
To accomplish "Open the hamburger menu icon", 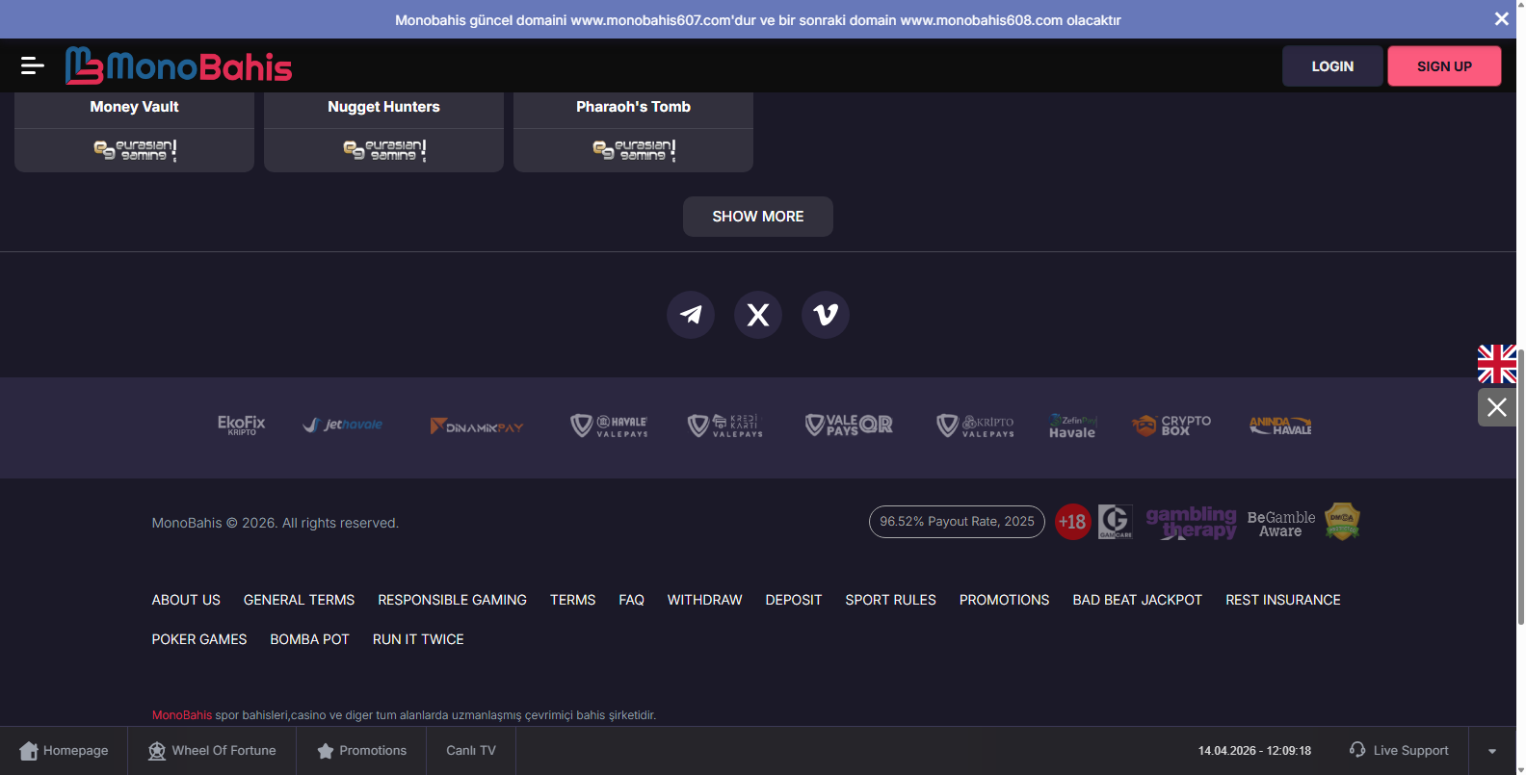I will click(x=32, y=65).
